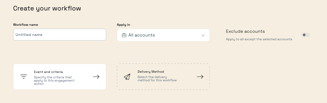Toggle the Exclude accounts switch
This screenshot has height=103, width=327.
[x=306, y=35]
